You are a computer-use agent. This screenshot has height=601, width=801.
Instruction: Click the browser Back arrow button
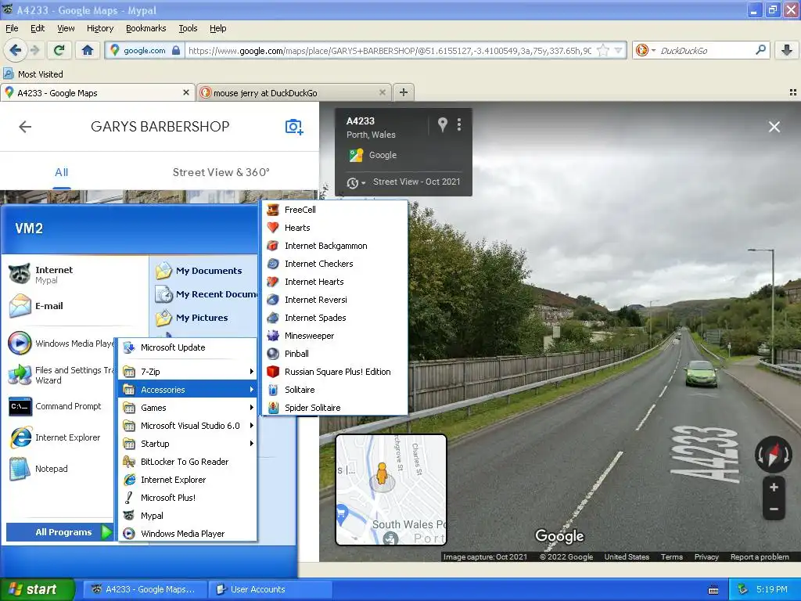[x=15, y=50]
